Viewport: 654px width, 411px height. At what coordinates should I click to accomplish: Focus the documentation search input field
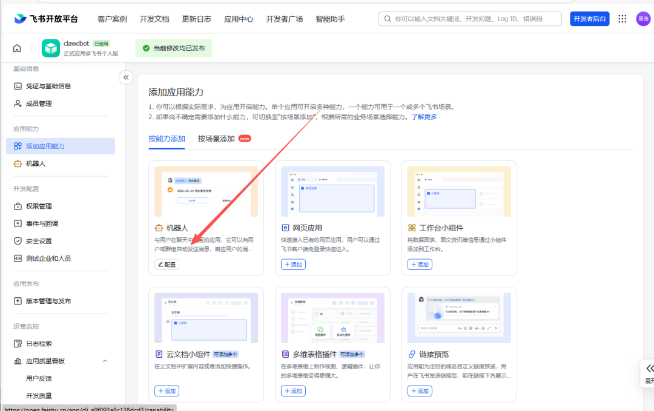point(470,19)
